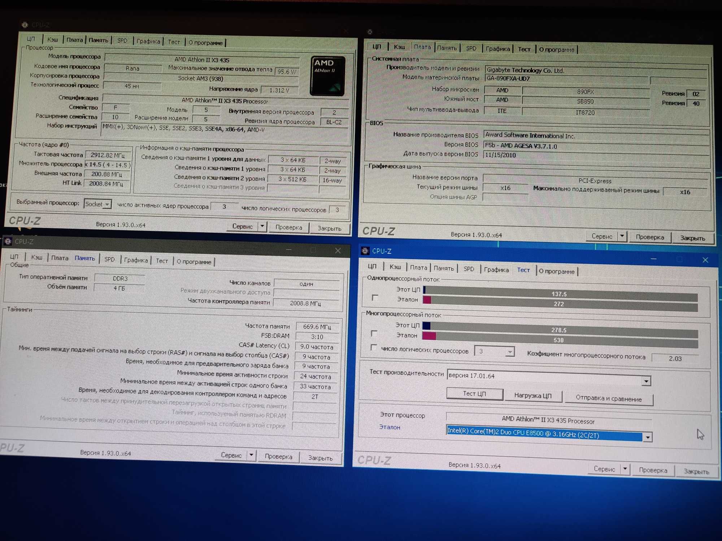
Task: Click multi-thread Эталон bar showing 530
Action: point(560,339)
